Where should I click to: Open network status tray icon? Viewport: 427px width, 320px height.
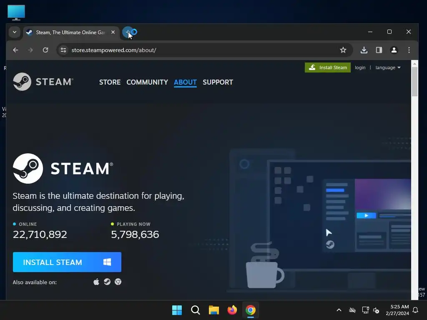pos(365,310)
